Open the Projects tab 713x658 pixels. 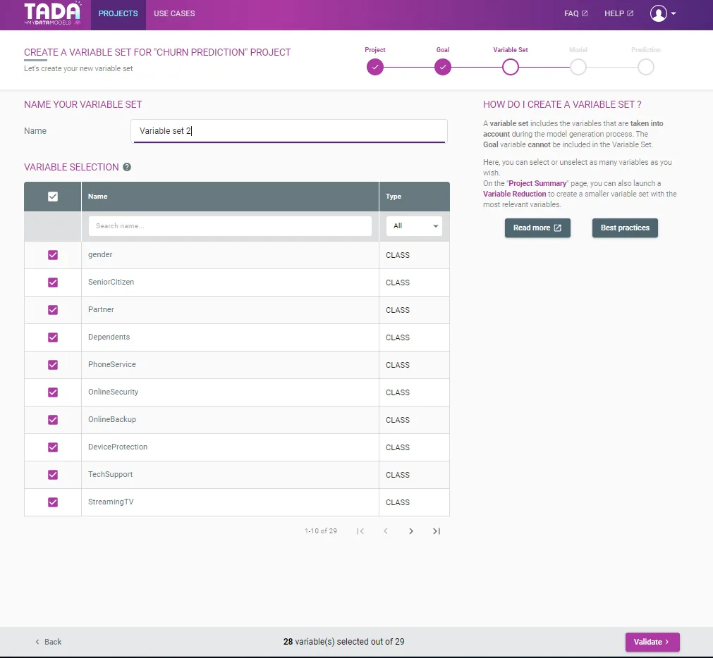coord(118,13)
